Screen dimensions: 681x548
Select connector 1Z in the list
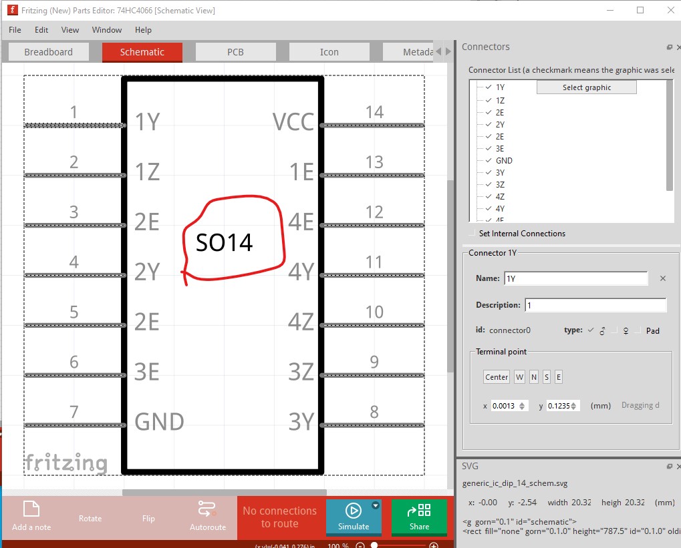(500, 101)
